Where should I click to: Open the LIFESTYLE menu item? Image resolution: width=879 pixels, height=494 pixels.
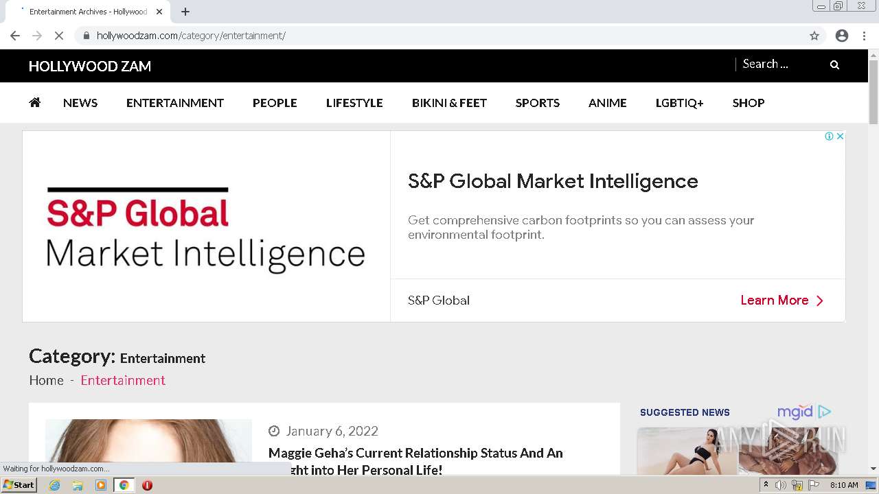[x=354, y=102]
